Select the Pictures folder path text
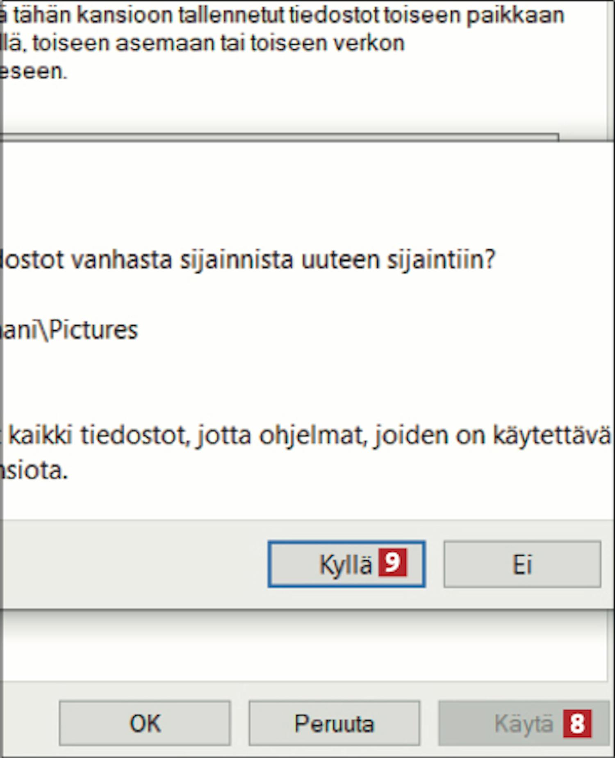This screenshot has width=615, height=758. click(x=69, y=330)
